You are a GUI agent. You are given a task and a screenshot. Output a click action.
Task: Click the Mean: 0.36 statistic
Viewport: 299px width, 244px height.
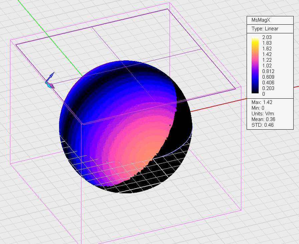[263, 119]
